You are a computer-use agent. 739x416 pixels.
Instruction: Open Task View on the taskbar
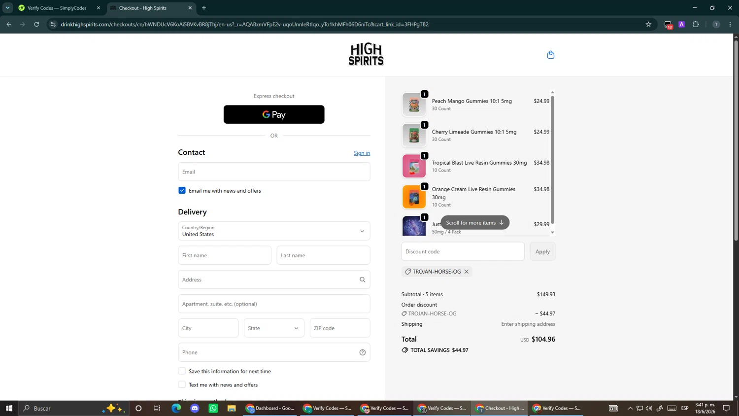pos(157,408)
